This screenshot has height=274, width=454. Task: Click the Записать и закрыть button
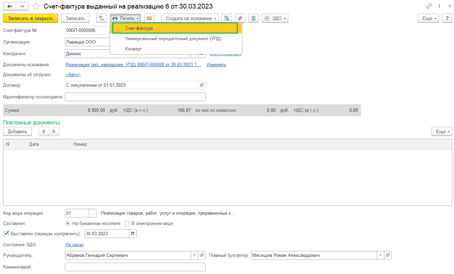tap(31, 18)
